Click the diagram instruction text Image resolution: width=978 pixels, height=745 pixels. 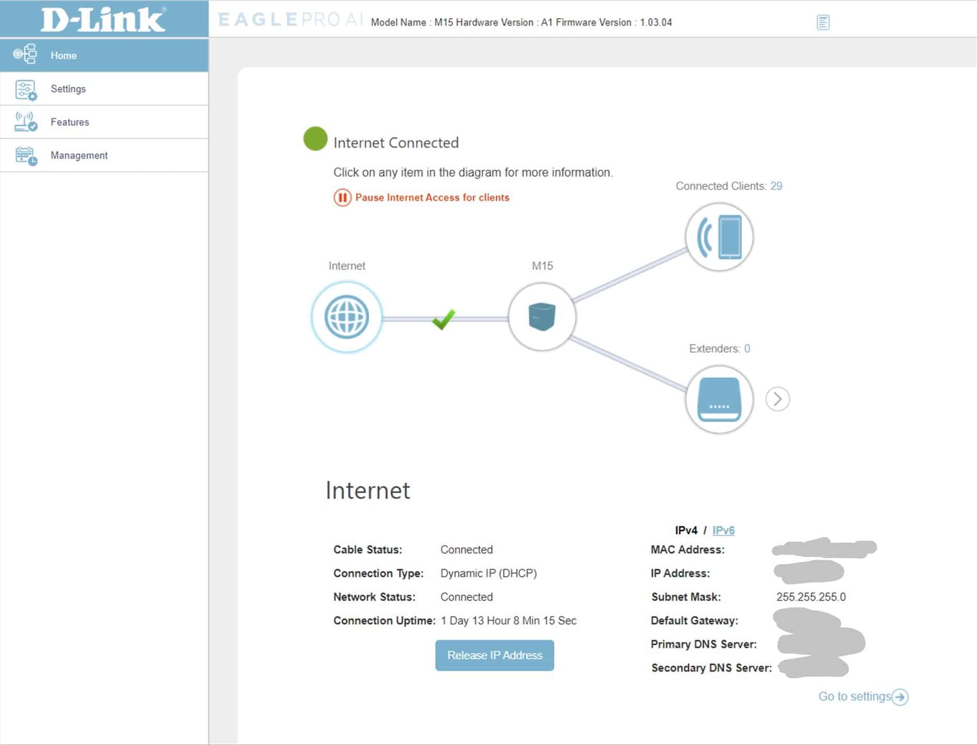click(x=473, y=173)
